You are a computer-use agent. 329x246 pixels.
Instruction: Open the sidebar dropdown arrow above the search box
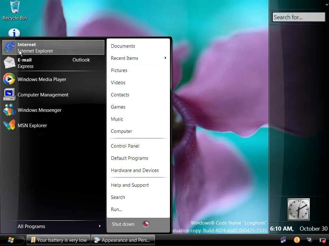pyautogui.click(x=327, y=4)
